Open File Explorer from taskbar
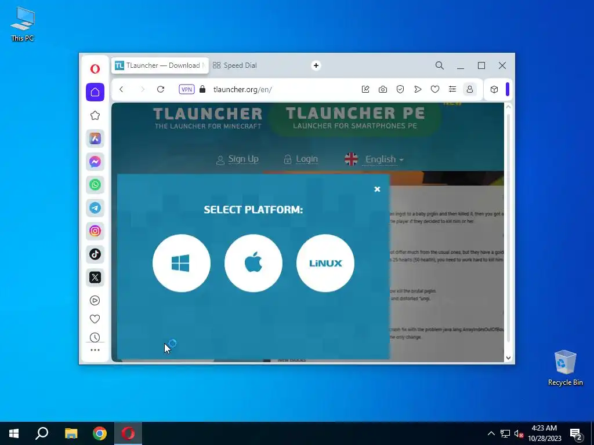This screenshot has width=594, height=445. (71, 433)
